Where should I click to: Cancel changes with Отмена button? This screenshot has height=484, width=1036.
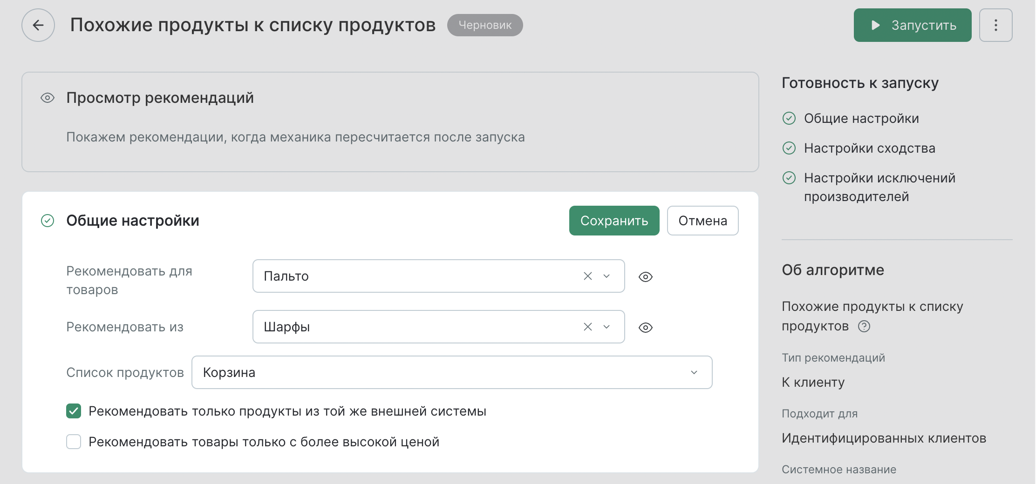click(703, 221)
